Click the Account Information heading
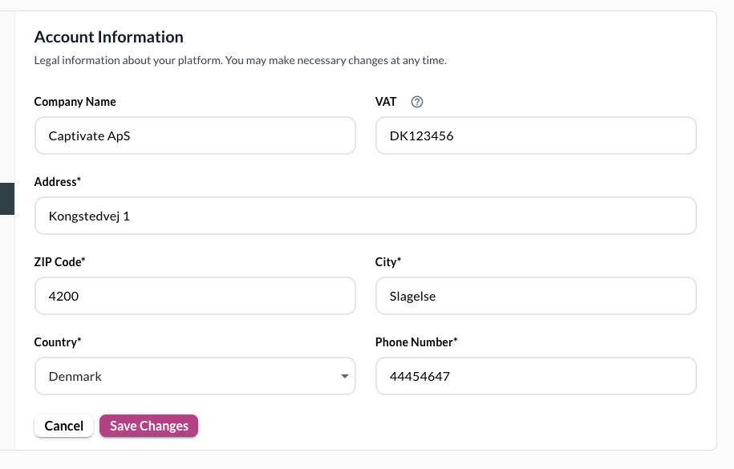Viewport: 734px width, 469px height. (x=108, y=37)
